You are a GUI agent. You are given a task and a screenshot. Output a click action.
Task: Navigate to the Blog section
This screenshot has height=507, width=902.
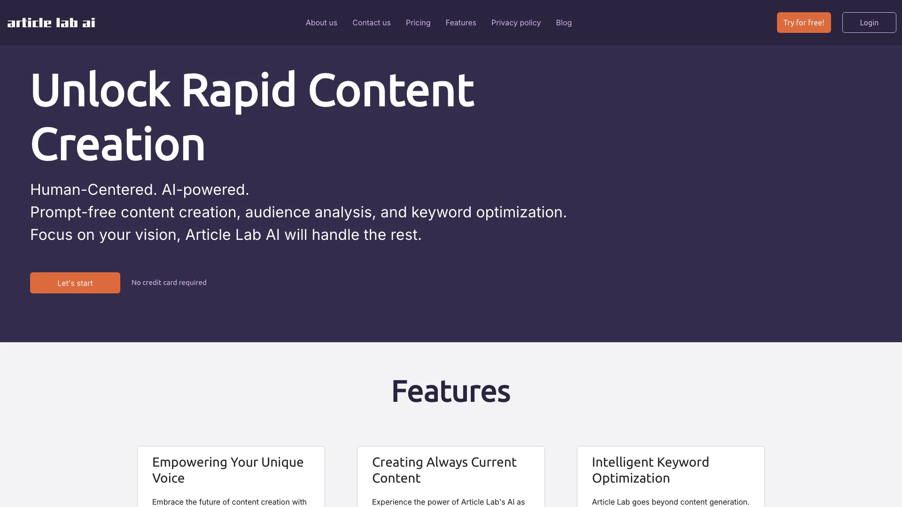point(564,22)
